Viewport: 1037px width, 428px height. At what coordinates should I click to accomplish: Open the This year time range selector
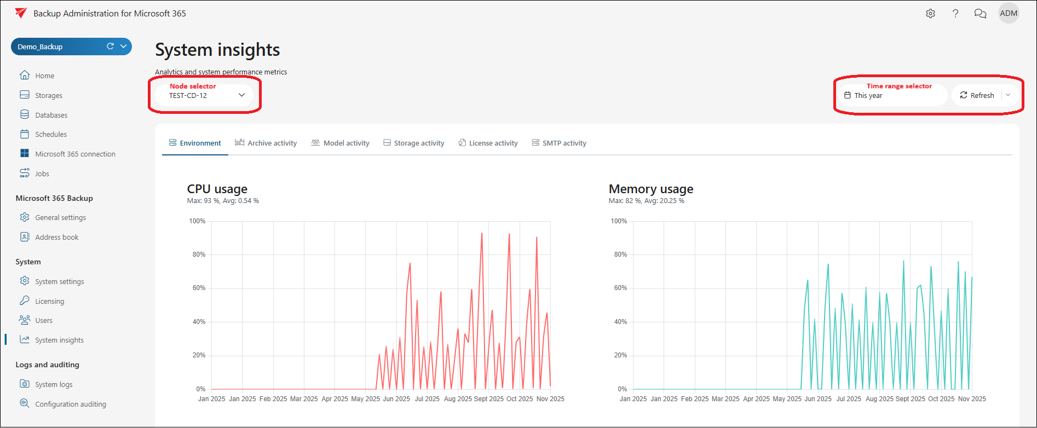click(x=892, y=95)
